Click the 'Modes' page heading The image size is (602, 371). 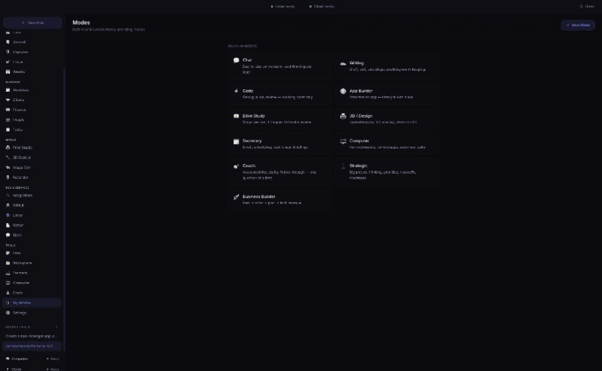point(81,23)
